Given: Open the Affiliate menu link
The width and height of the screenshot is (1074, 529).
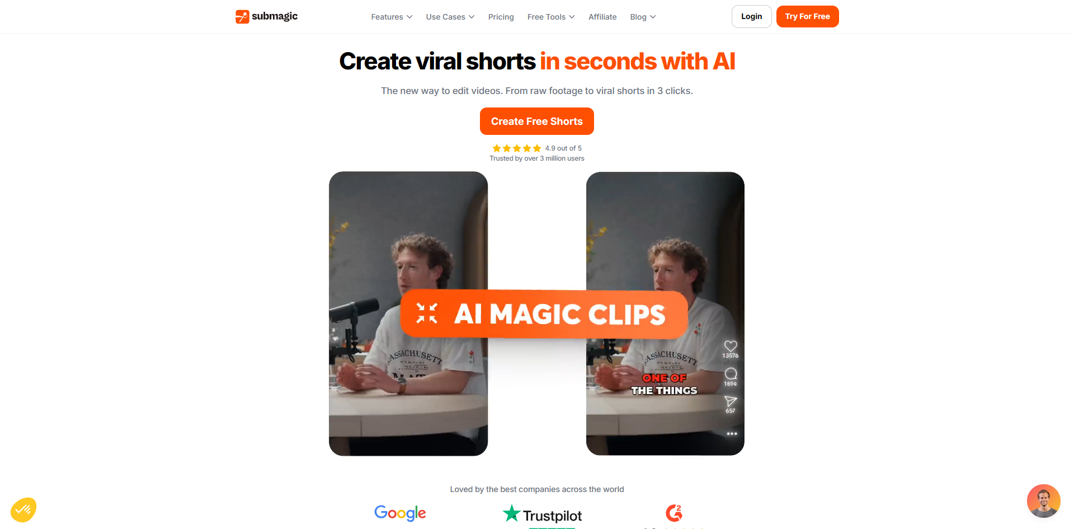Looking at the screenshot, I should point(602,17).
